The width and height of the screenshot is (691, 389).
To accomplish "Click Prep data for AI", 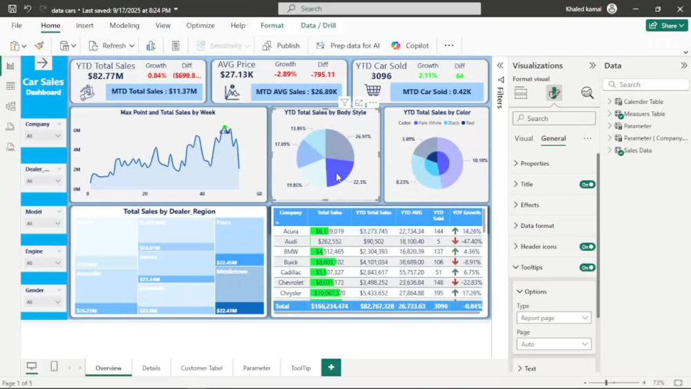I will tap(348, 46).
